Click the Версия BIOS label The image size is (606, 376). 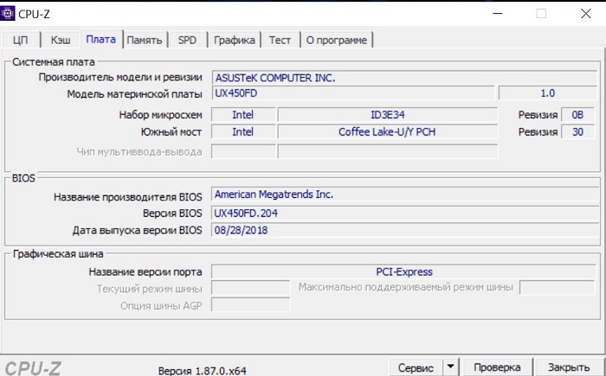[x=172, y=213]
